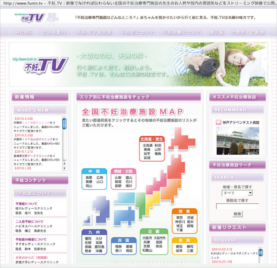277x268 pixels.
Task: Click 和歌山 in the 近畿 box
Action: [x=147, y=250]
